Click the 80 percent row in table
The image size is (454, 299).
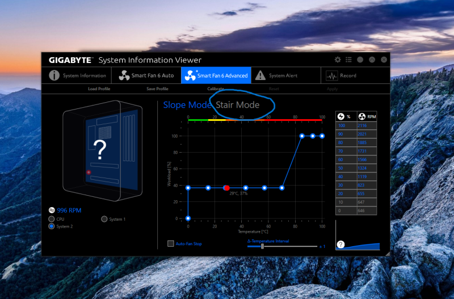[356, 142]
